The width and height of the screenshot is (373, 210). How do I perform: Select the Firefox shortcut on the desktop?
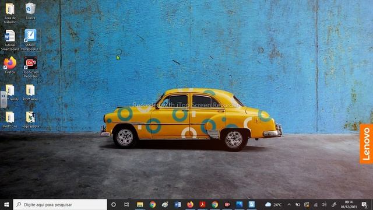tap(10, 65)
